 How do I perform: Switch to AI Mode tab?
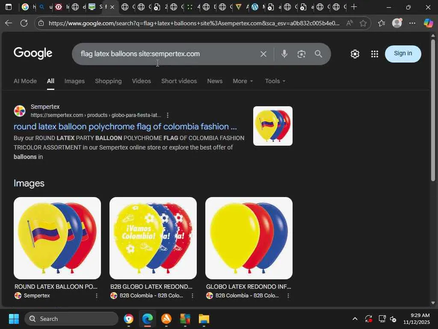25,81
